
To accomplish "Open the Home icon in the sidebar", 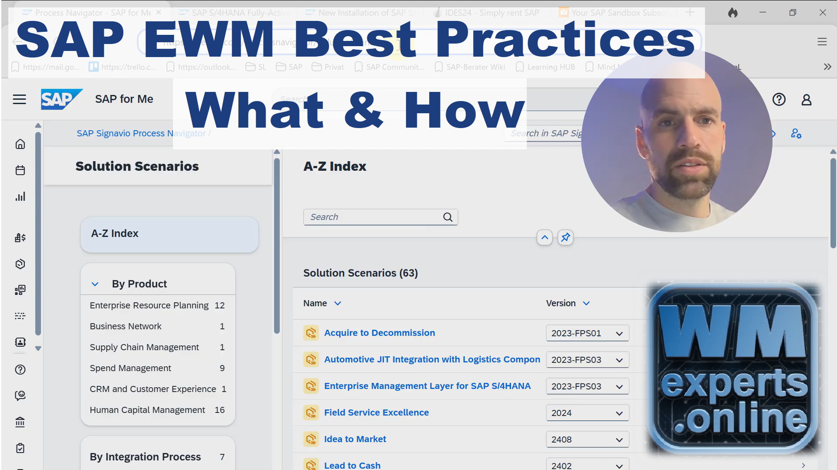I will point(20,144).
